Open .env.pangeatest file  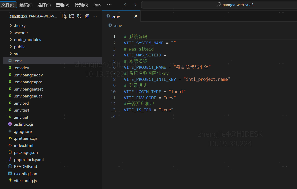click(52, 89)
